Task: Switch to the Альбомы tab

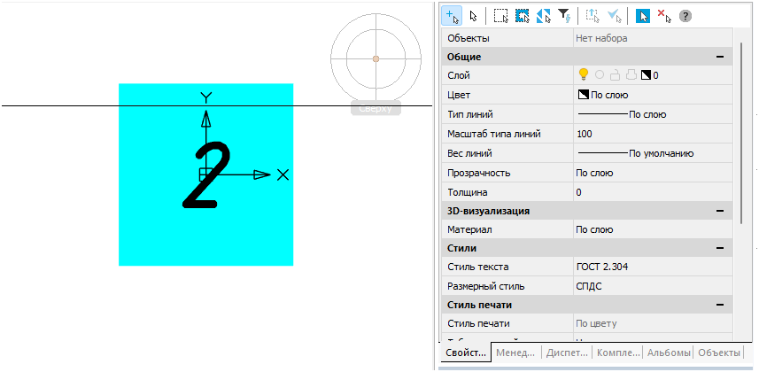Action: (669, 353)
